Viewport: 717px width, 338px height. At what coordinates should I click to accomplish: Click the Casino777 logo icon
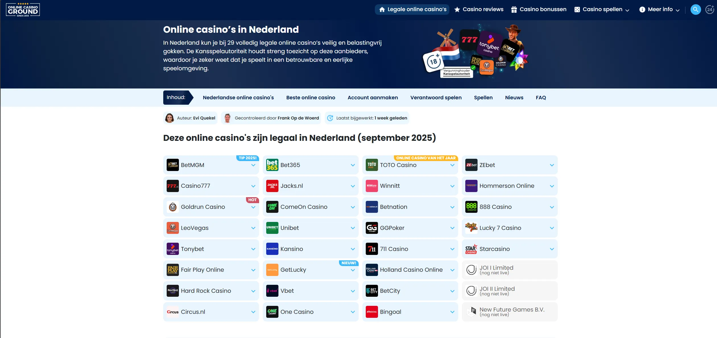pos(173,186)
